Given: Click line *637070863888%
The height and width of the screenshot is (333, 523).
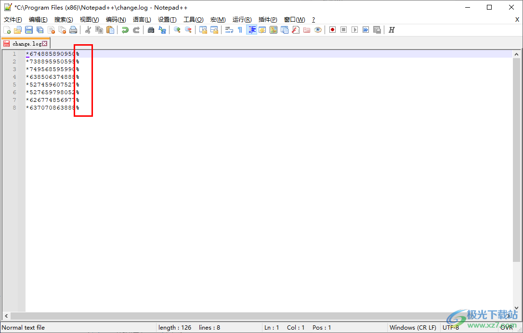Looking at the screenshot, I should pyautogui.click(x=52, y=108).
